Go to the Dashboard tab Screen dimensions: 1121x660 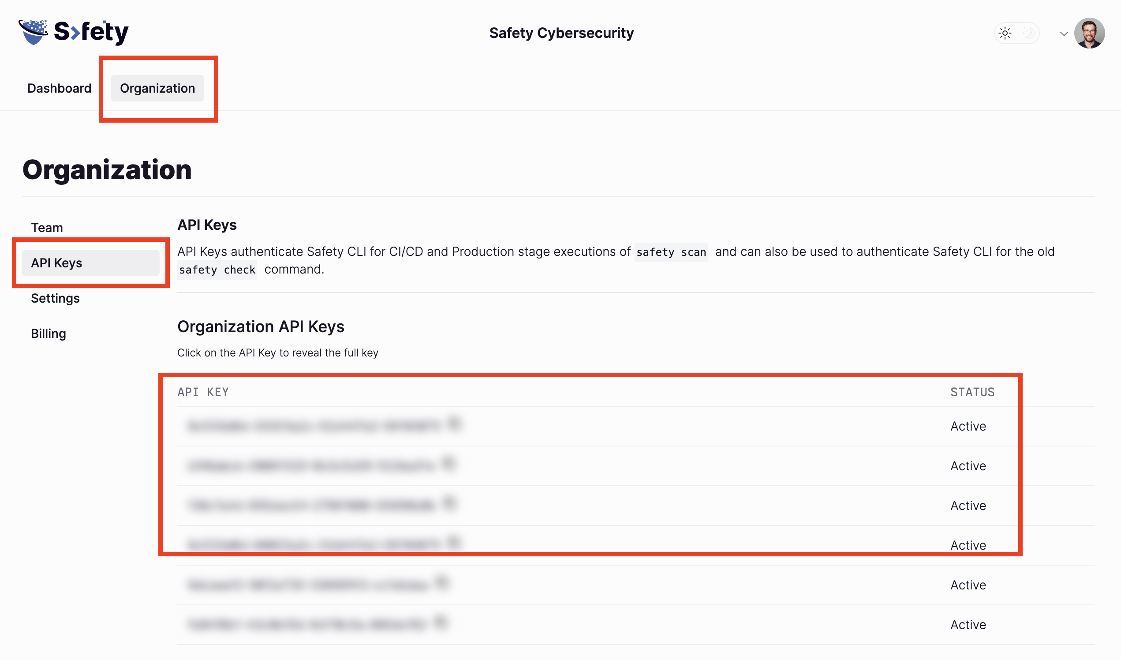[59, 88]
